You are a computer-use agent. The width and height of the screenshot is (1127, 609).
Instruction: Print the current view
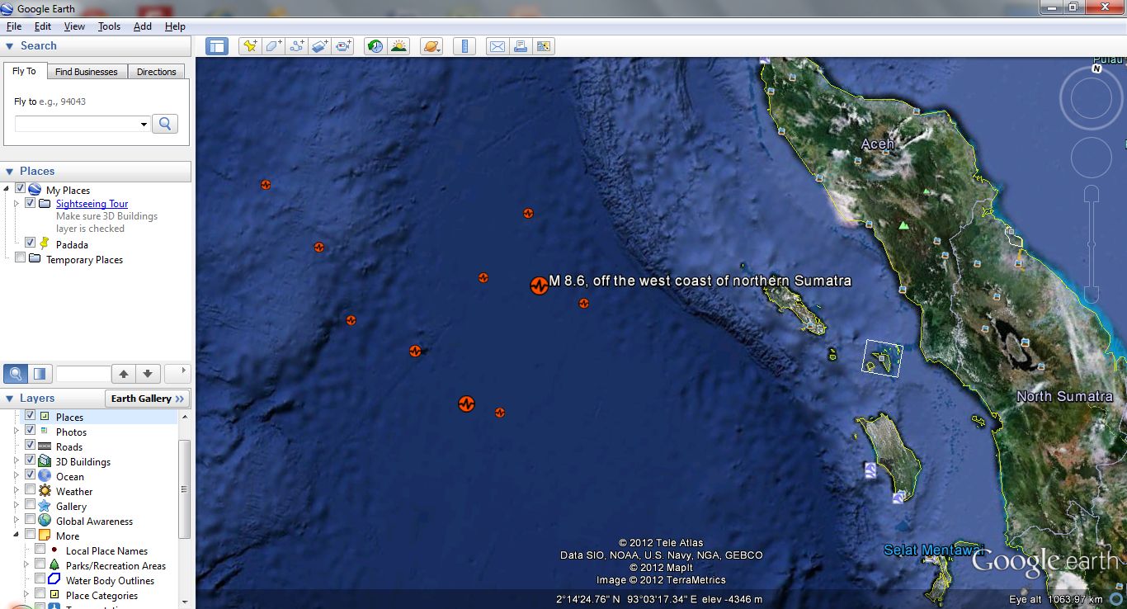[521, 46]
